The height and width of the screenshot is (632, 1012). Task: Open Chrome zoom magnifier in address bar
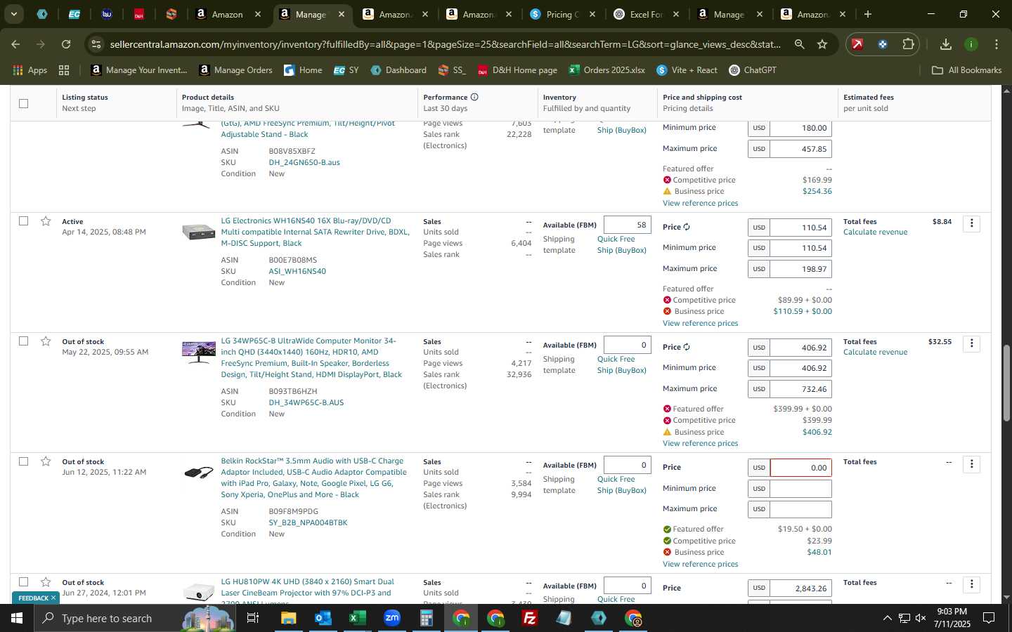point(800,44)
